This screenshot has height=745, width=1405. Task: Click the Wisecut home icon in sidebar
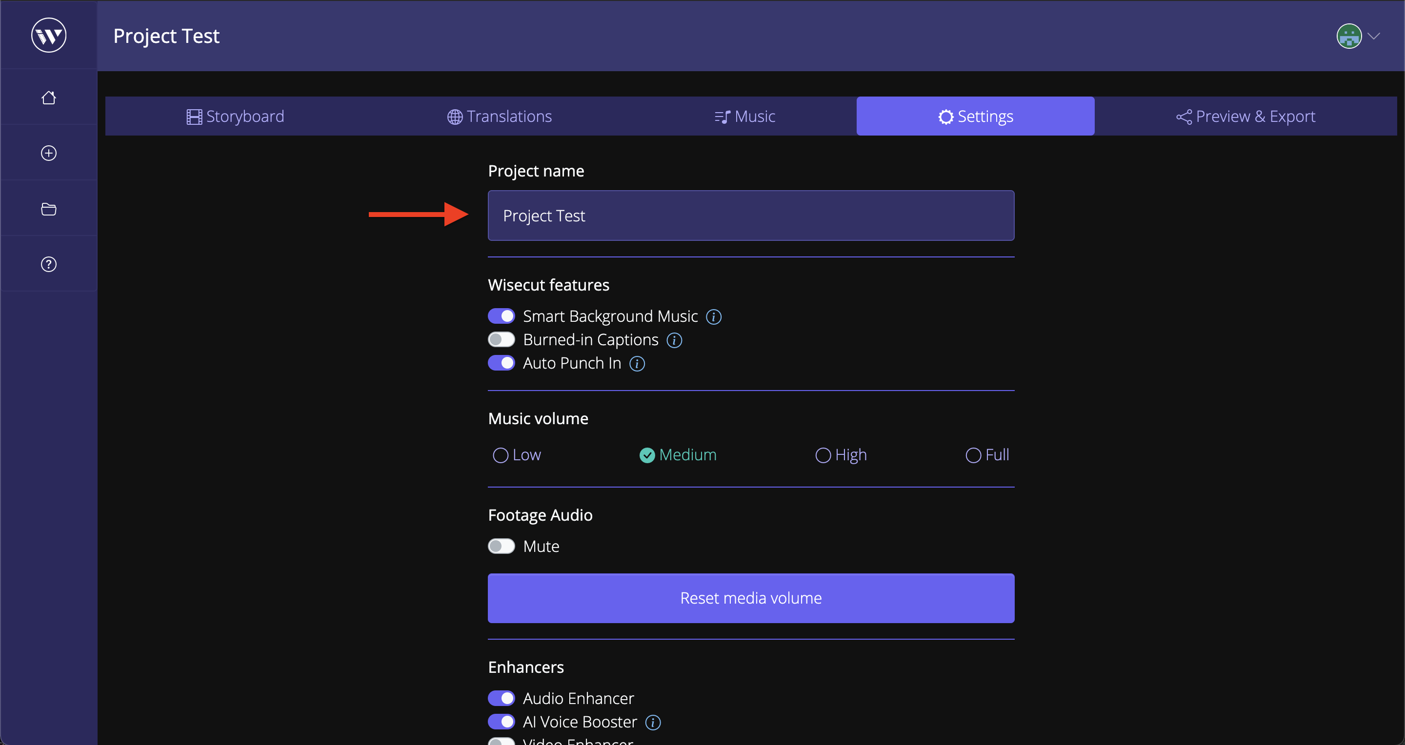pyautogui.click(x=49, y=97)
